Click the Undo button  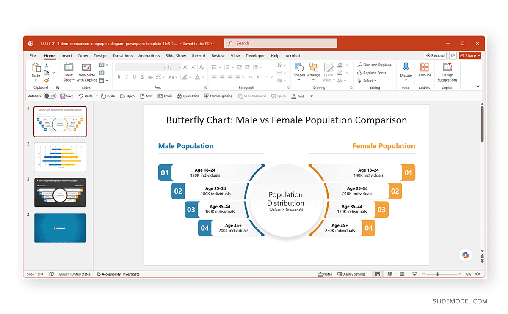86,96
